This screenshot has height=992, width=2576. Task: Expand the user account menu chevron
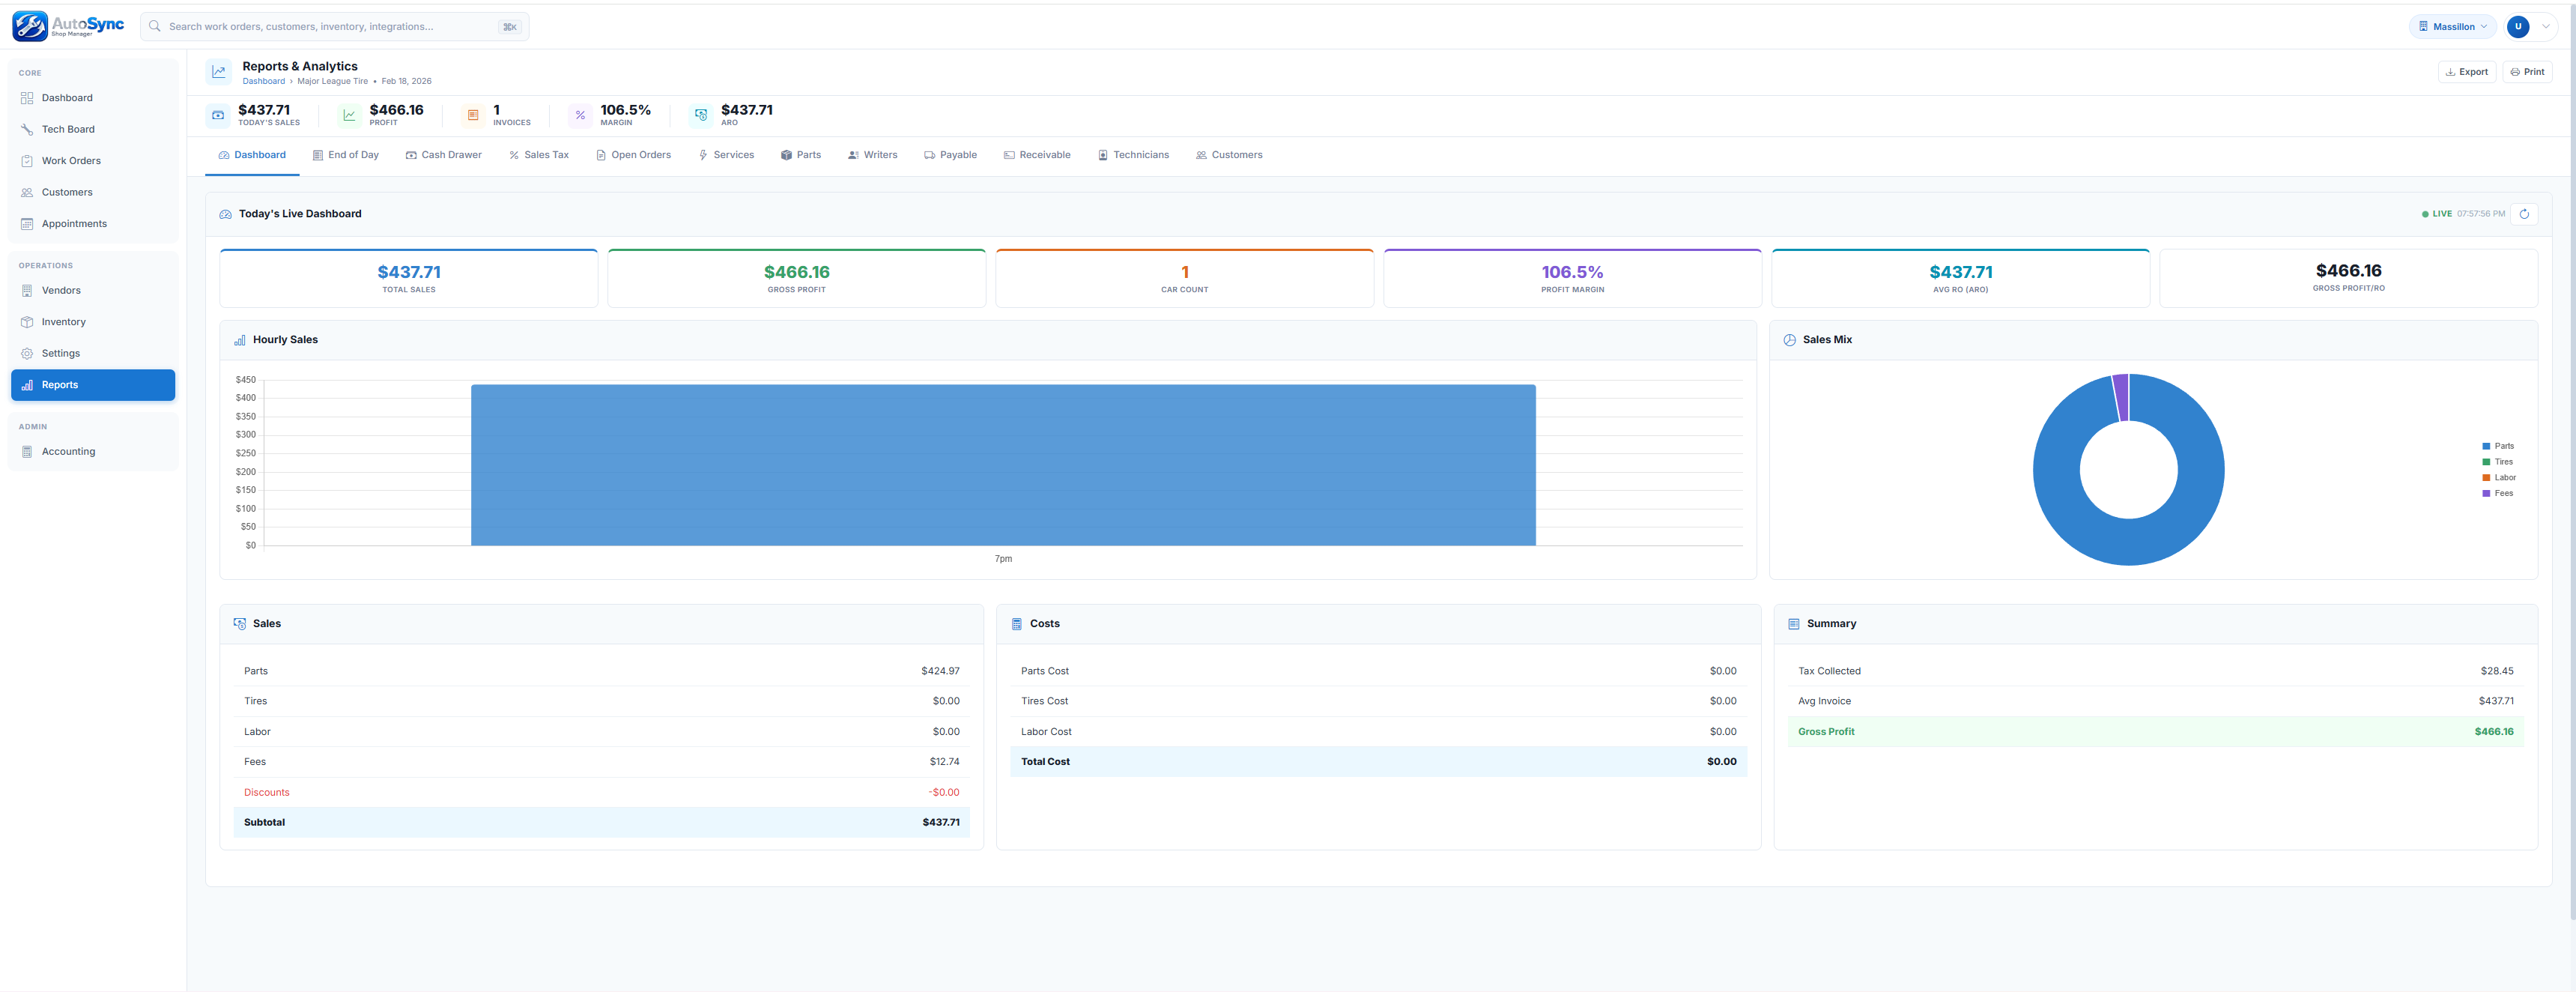click(x=2546, y=26)
